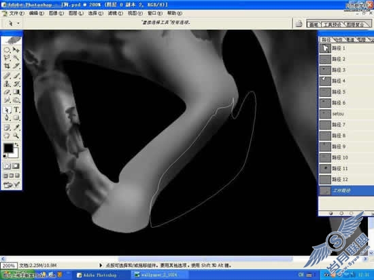Switch to Quick Mask mode
The width and height of the screenshot is (374, 280).
(16, 166)
